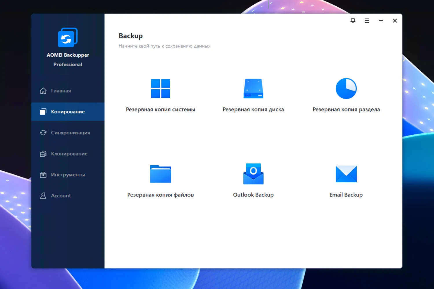Image resolution: width=434 pixels, height=289 pixels.
Task: Click the disk backup drive icon
Action: (x=253, y=88)
